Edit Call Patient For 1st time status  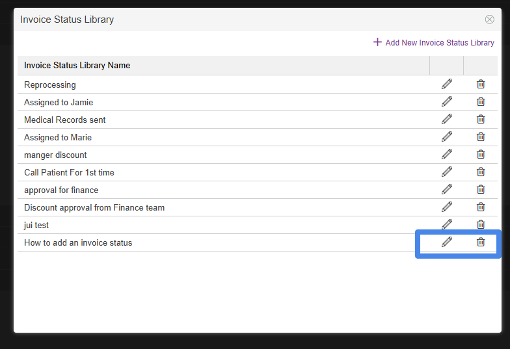[x=447, y=172]
